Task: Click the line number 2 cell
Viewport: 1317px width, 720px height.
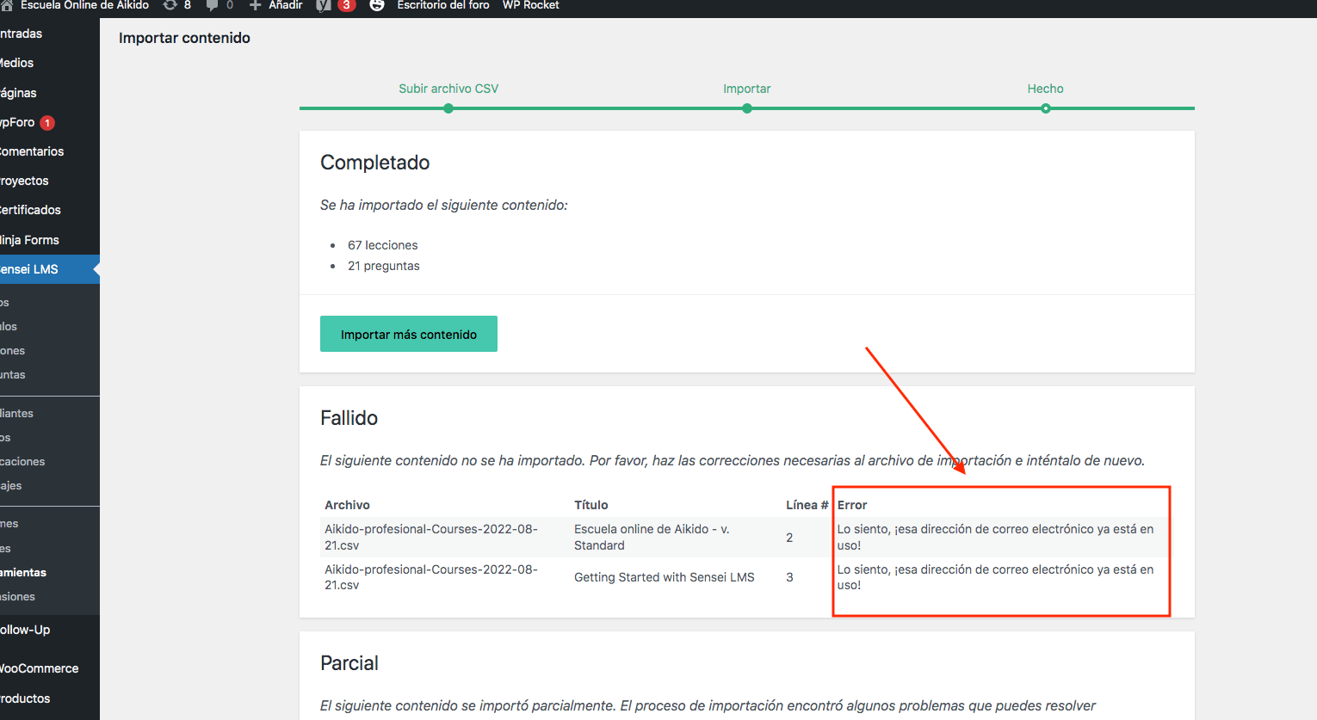Action: (789, 538)
